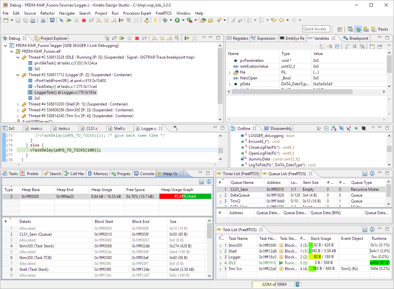Open the Processor Expert menu
Viewport: 394px width, 289px height.
click(x=137, y=13)
